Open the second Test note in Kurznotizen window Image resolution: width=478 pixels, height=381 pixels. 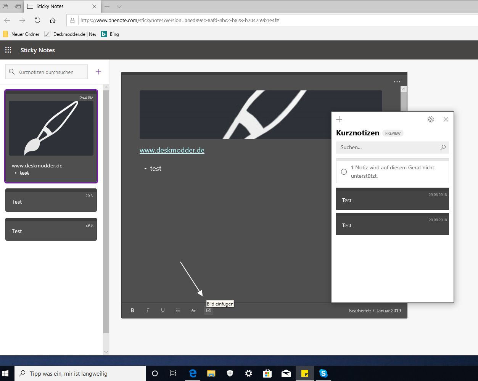(x=393, y=224)
